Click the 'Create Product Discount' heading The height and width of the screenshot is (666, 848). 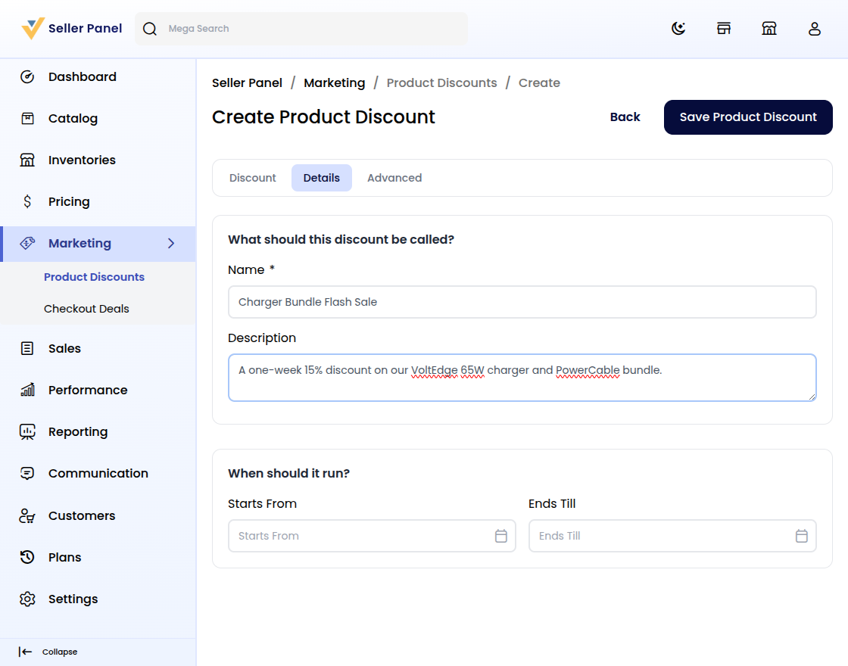click(x=323, y=117)
